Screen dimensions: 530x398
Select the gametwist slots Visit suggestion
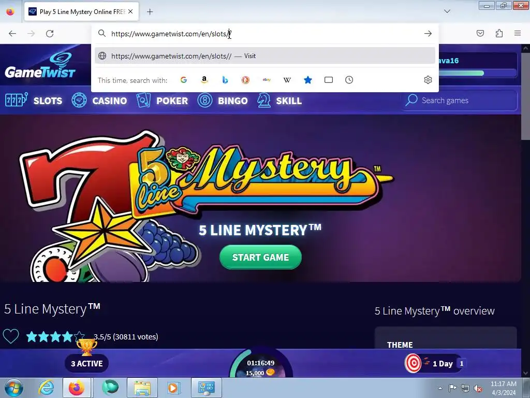[x=264, y=56]
